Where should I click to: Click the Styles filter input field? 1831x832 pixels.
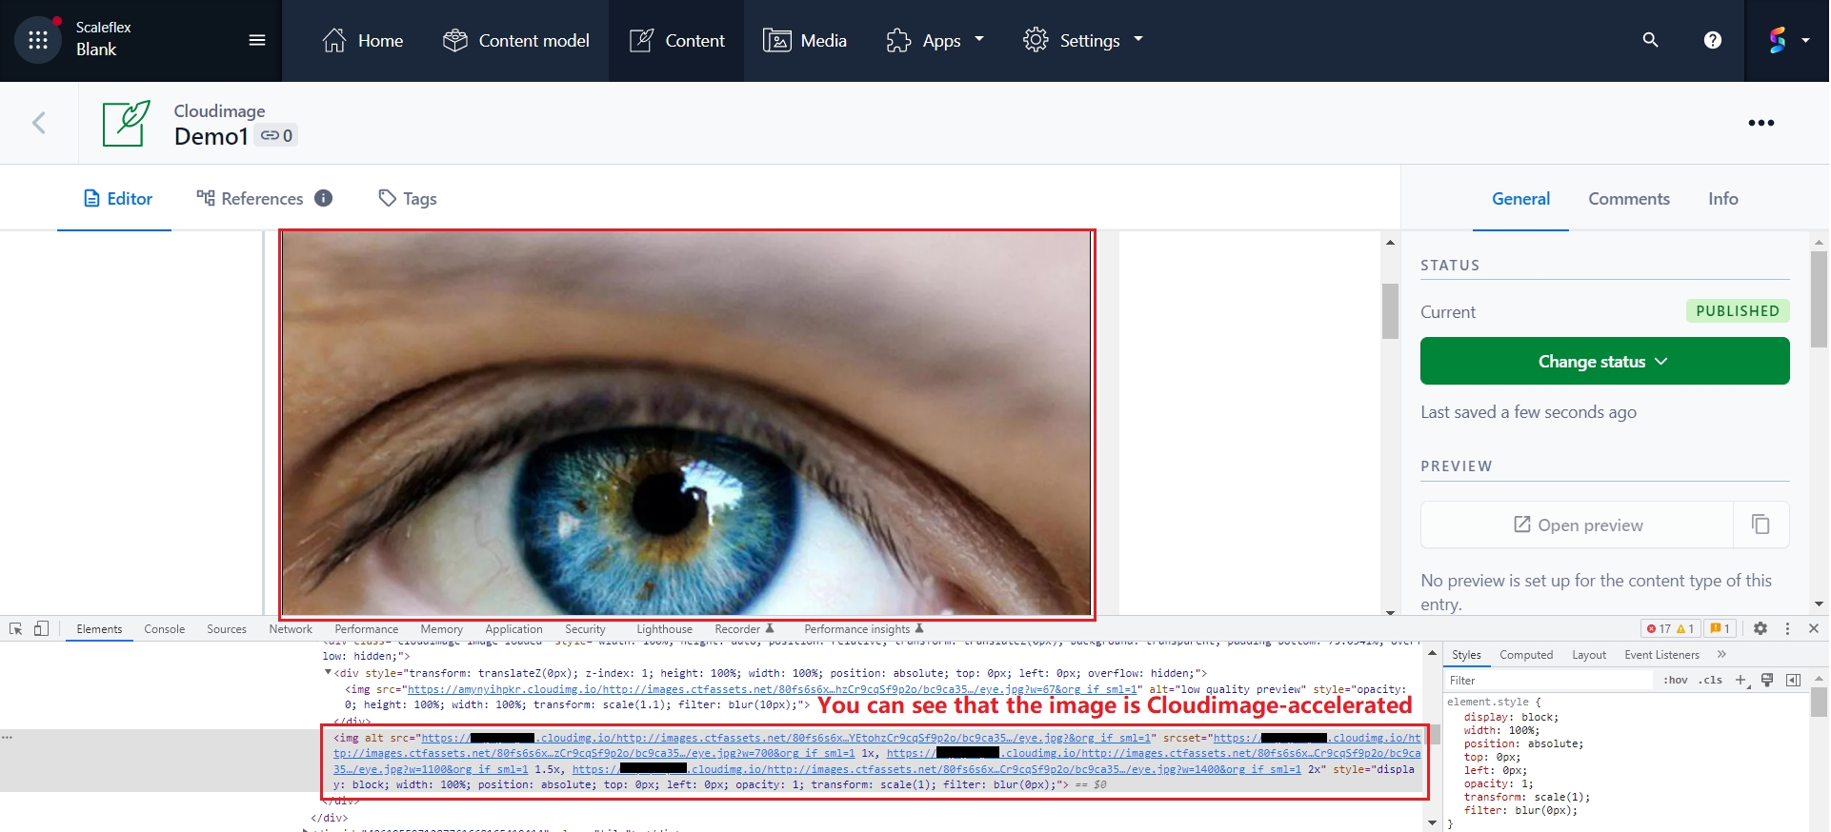pyautogui.click(x=1548, y=681)
